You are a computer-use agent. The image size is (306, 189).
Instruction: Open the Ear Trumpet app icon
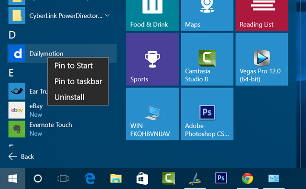pos(17,91)
